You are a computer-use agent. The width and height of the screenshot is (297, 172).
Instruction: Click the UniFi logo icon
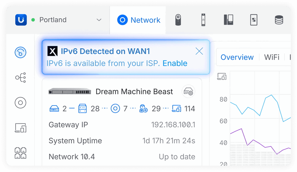(21, 20)
